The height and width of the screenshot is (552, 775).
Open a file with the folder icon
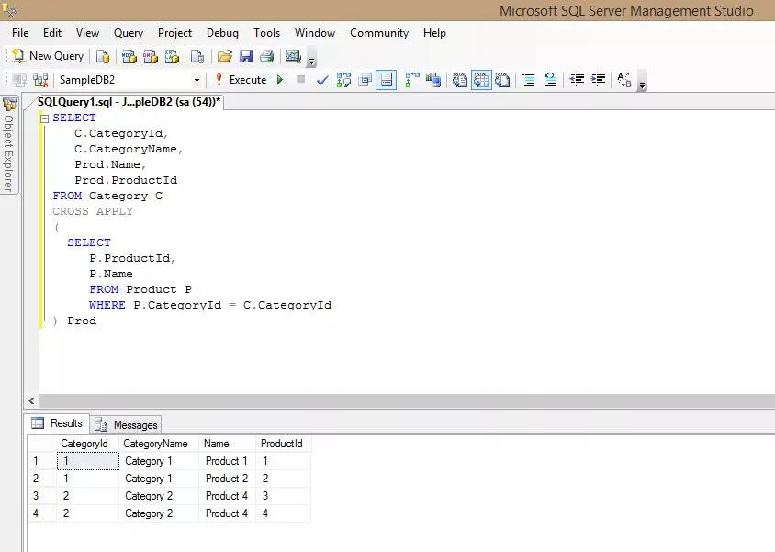pos(225,56)
